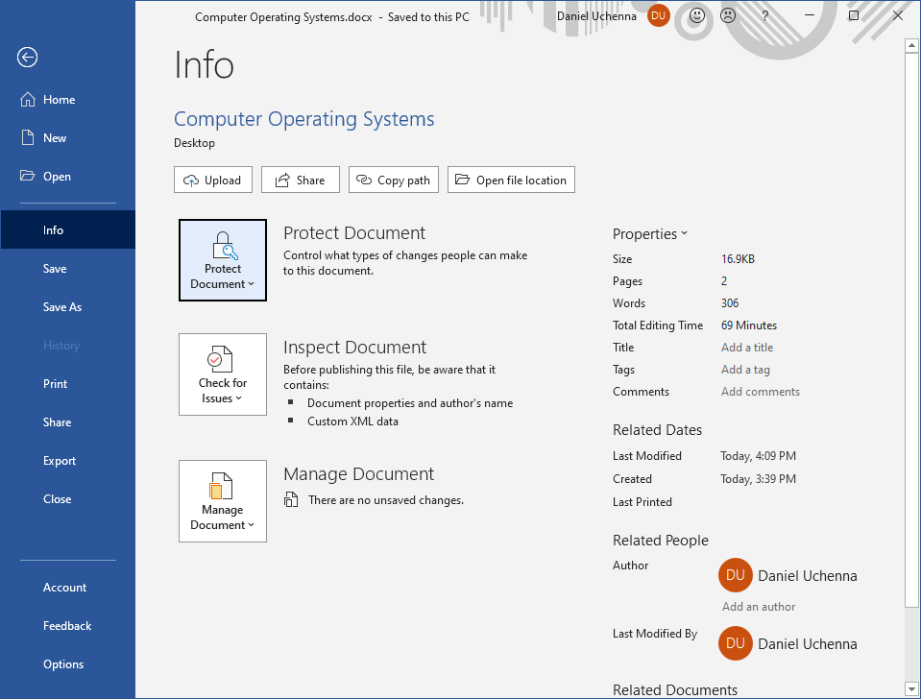Select Add an author
This screenshot has height=699, width=921.
[758, 606]
